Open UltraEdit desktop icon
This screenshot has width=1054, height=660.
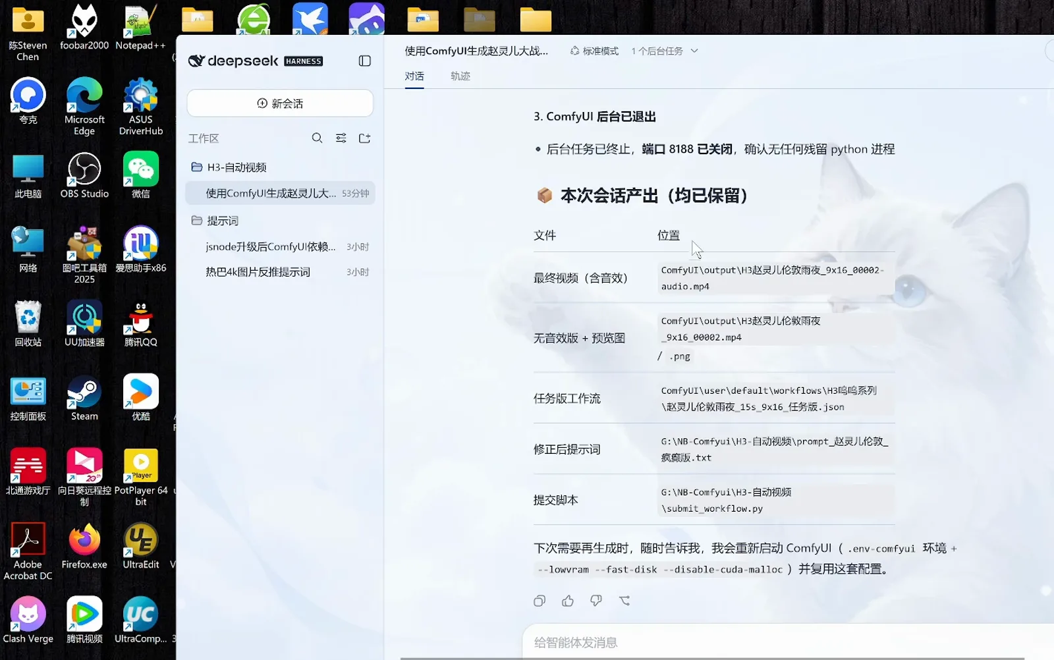tap(140, 546)
